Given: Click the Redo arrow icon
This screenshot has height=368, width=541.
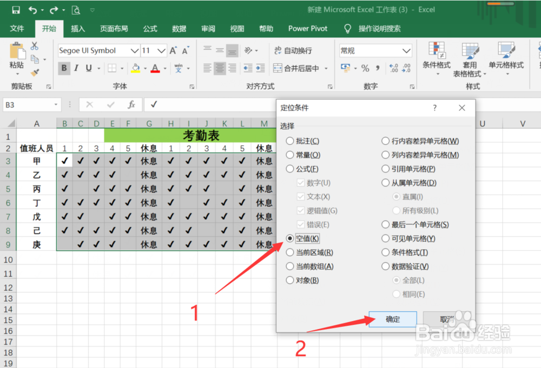Looking at the screenshot, I should tap(54, 10).
